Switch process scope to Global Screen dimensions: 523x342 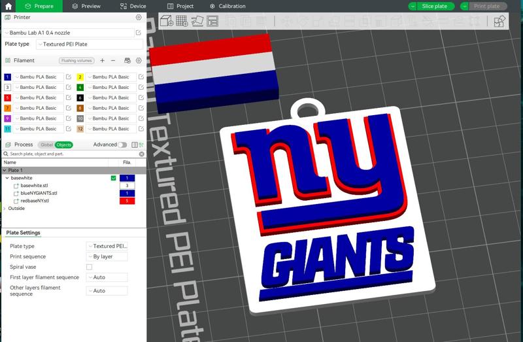(46, 145)
